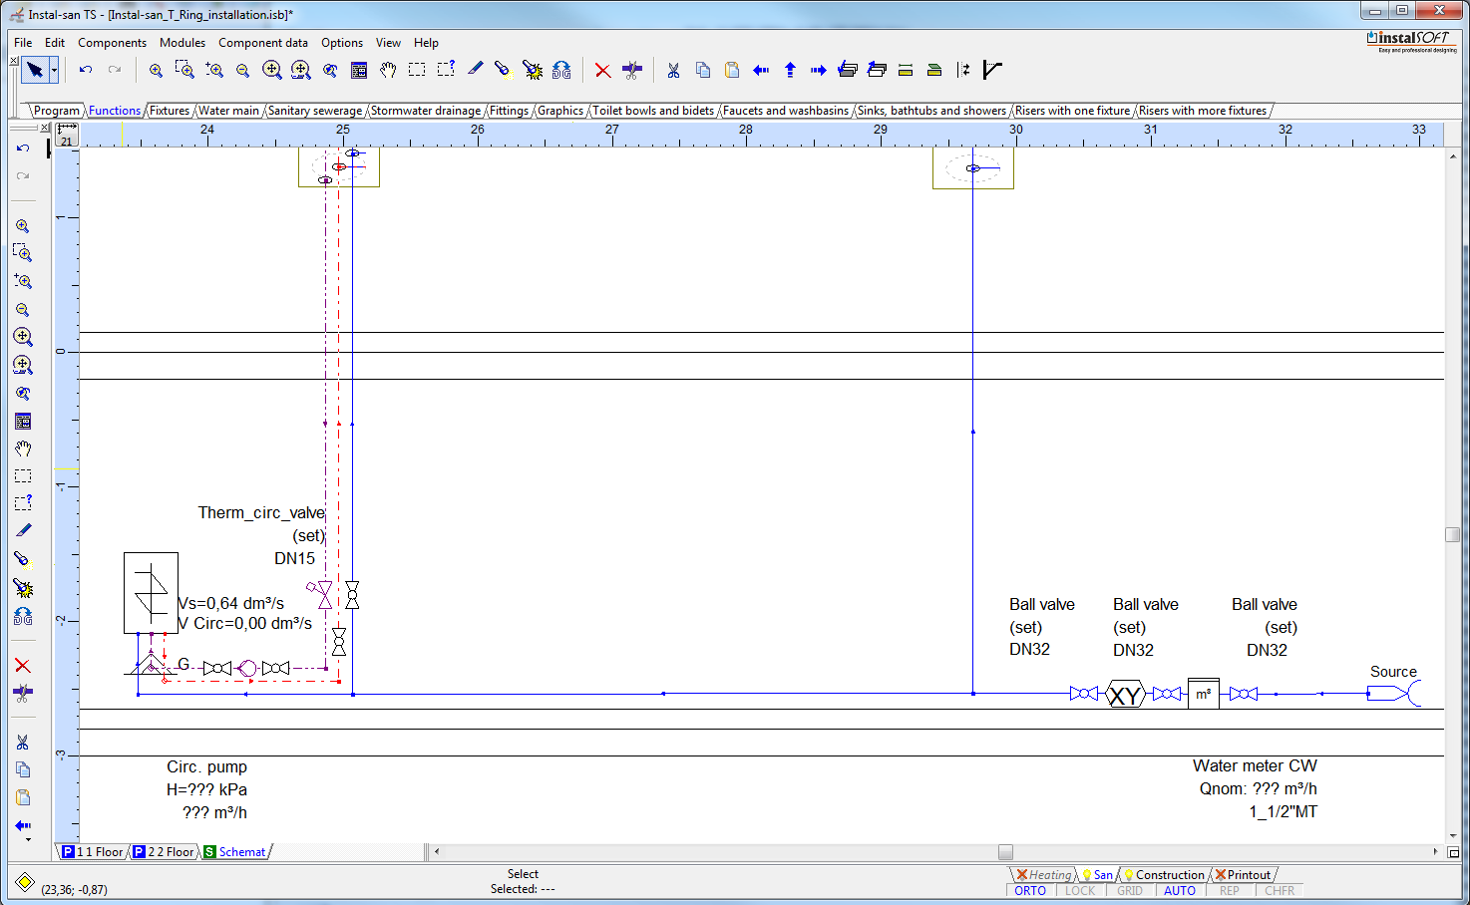Toggle GRID mode in status bar
This screenshot has height=905, width=1470.
[x=1130, y=891]
